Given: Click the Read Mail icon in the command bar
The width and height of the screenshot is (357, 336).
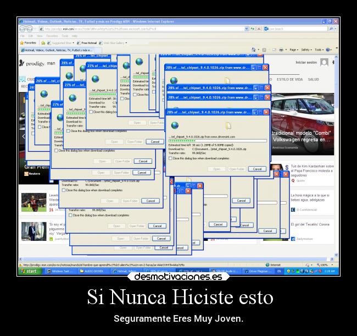Looking at the screenshot, I should (274, 49).
